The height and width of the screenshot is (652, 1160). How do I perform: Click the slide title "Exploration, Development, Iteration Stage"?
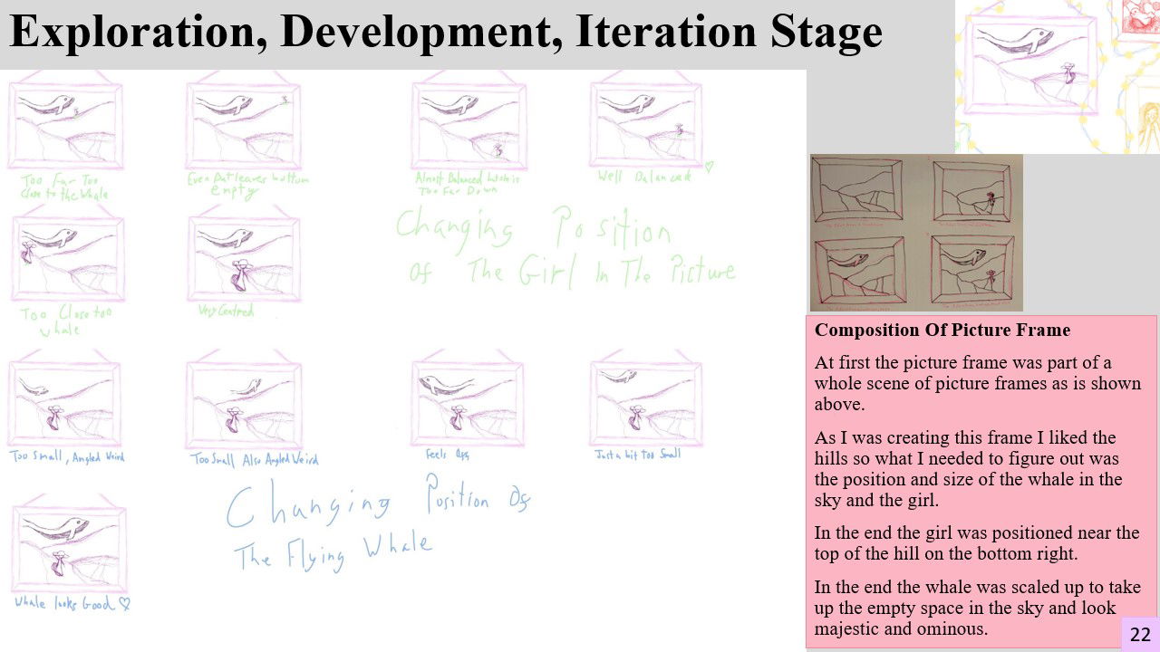[445, 32]
